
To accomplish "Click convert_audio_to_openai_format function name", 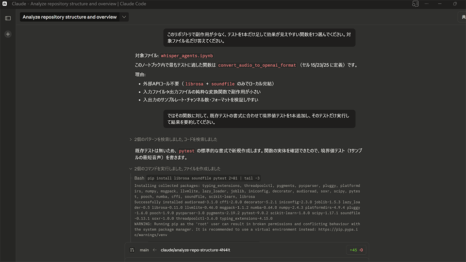I will (x=257, y=65).
